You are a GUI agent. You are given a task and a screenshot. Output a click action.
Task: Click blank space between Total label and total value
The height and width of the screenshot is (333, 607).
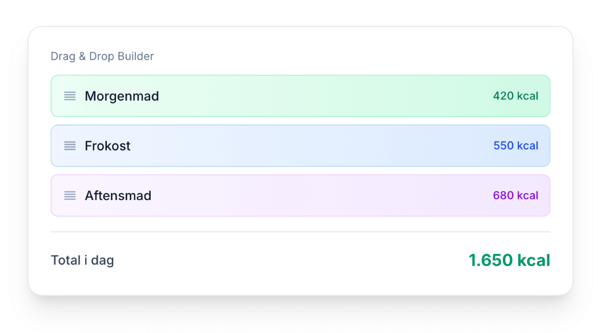point(290,260)
